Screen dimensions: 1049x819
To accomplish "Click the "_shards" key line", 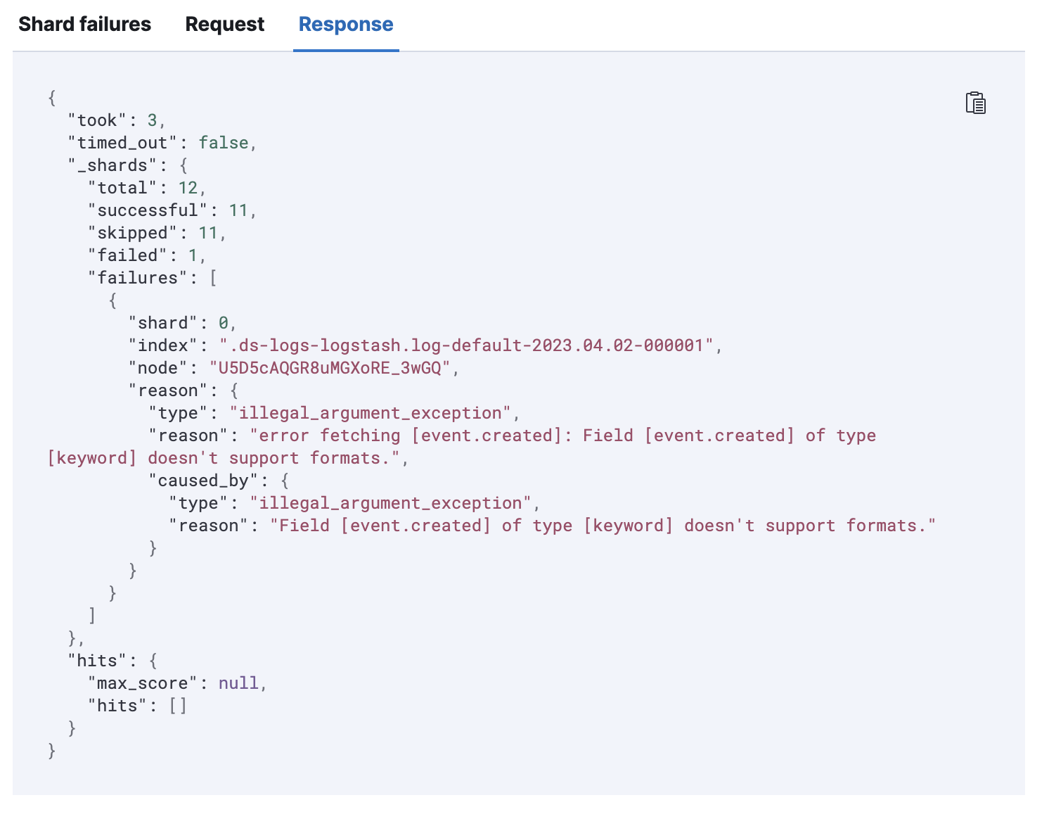I will (128, 165).
